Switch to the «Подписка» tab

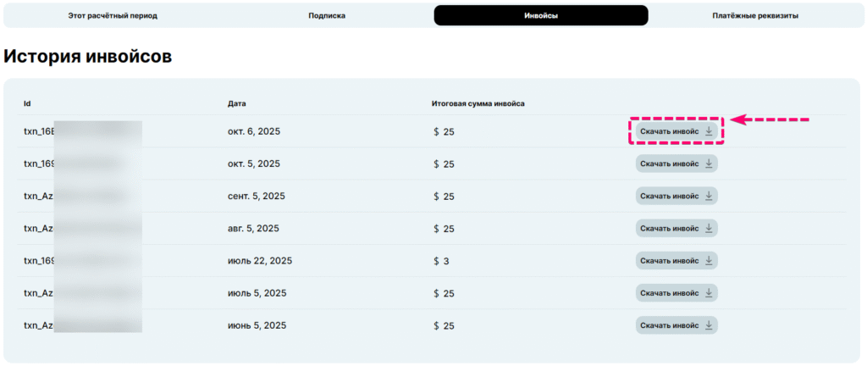[327, 15]
